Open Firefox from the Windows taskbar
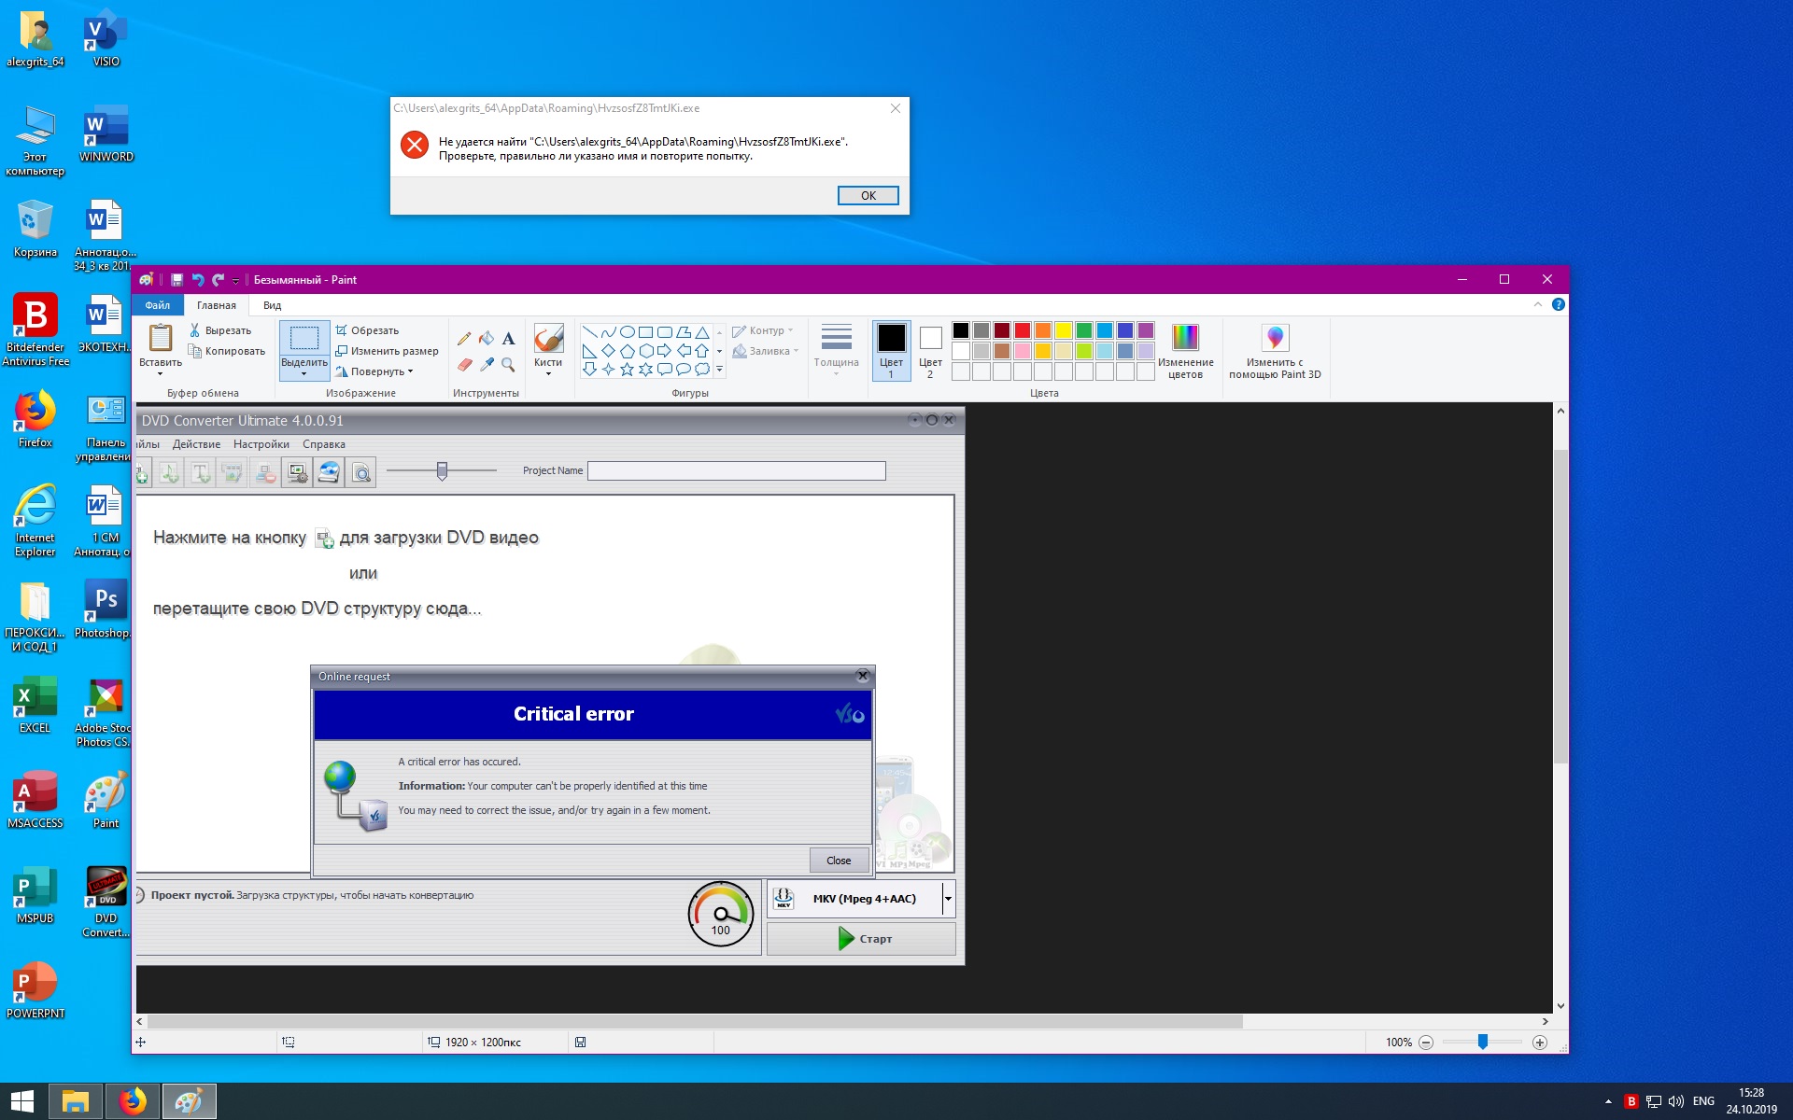The width and height of the screenshot is (1793, 1120). (133, 1101)
